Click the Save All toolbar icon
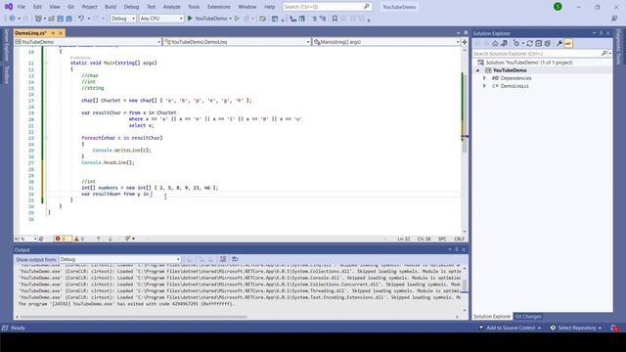 point(69,19)
